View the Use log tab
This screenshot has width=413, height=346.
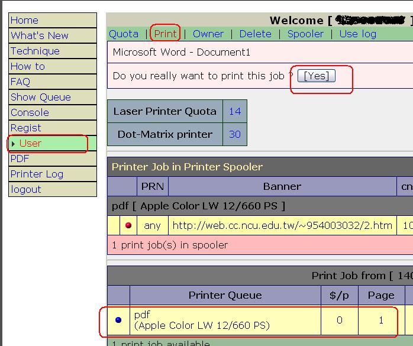click(x=357, y=34)
